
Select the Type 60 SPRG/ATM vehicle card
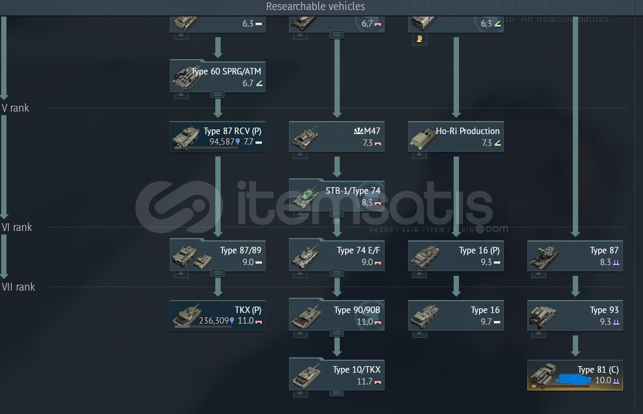coord(217,76)
